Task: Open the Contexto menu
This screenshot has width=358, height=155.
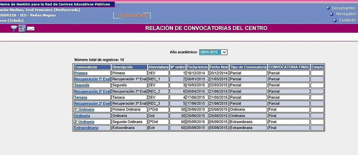Action: [x=347, y=20]
